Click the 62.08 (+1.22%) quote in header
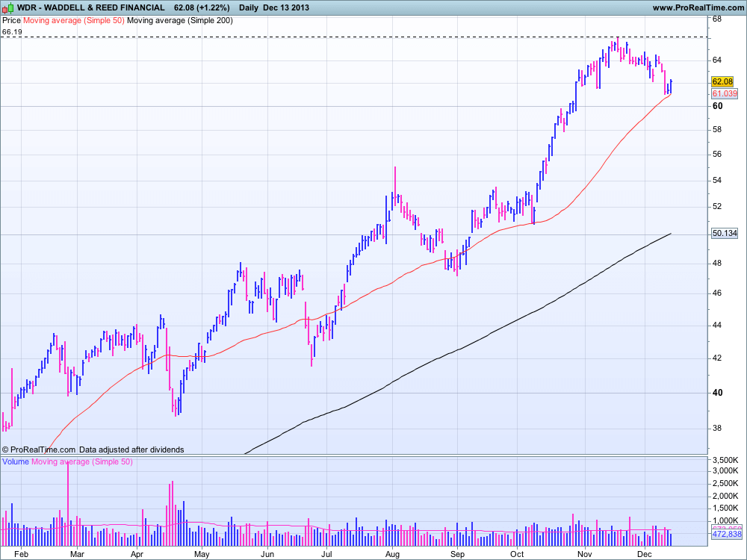Viewport: 747px width, 560px height. click(202, 7)
